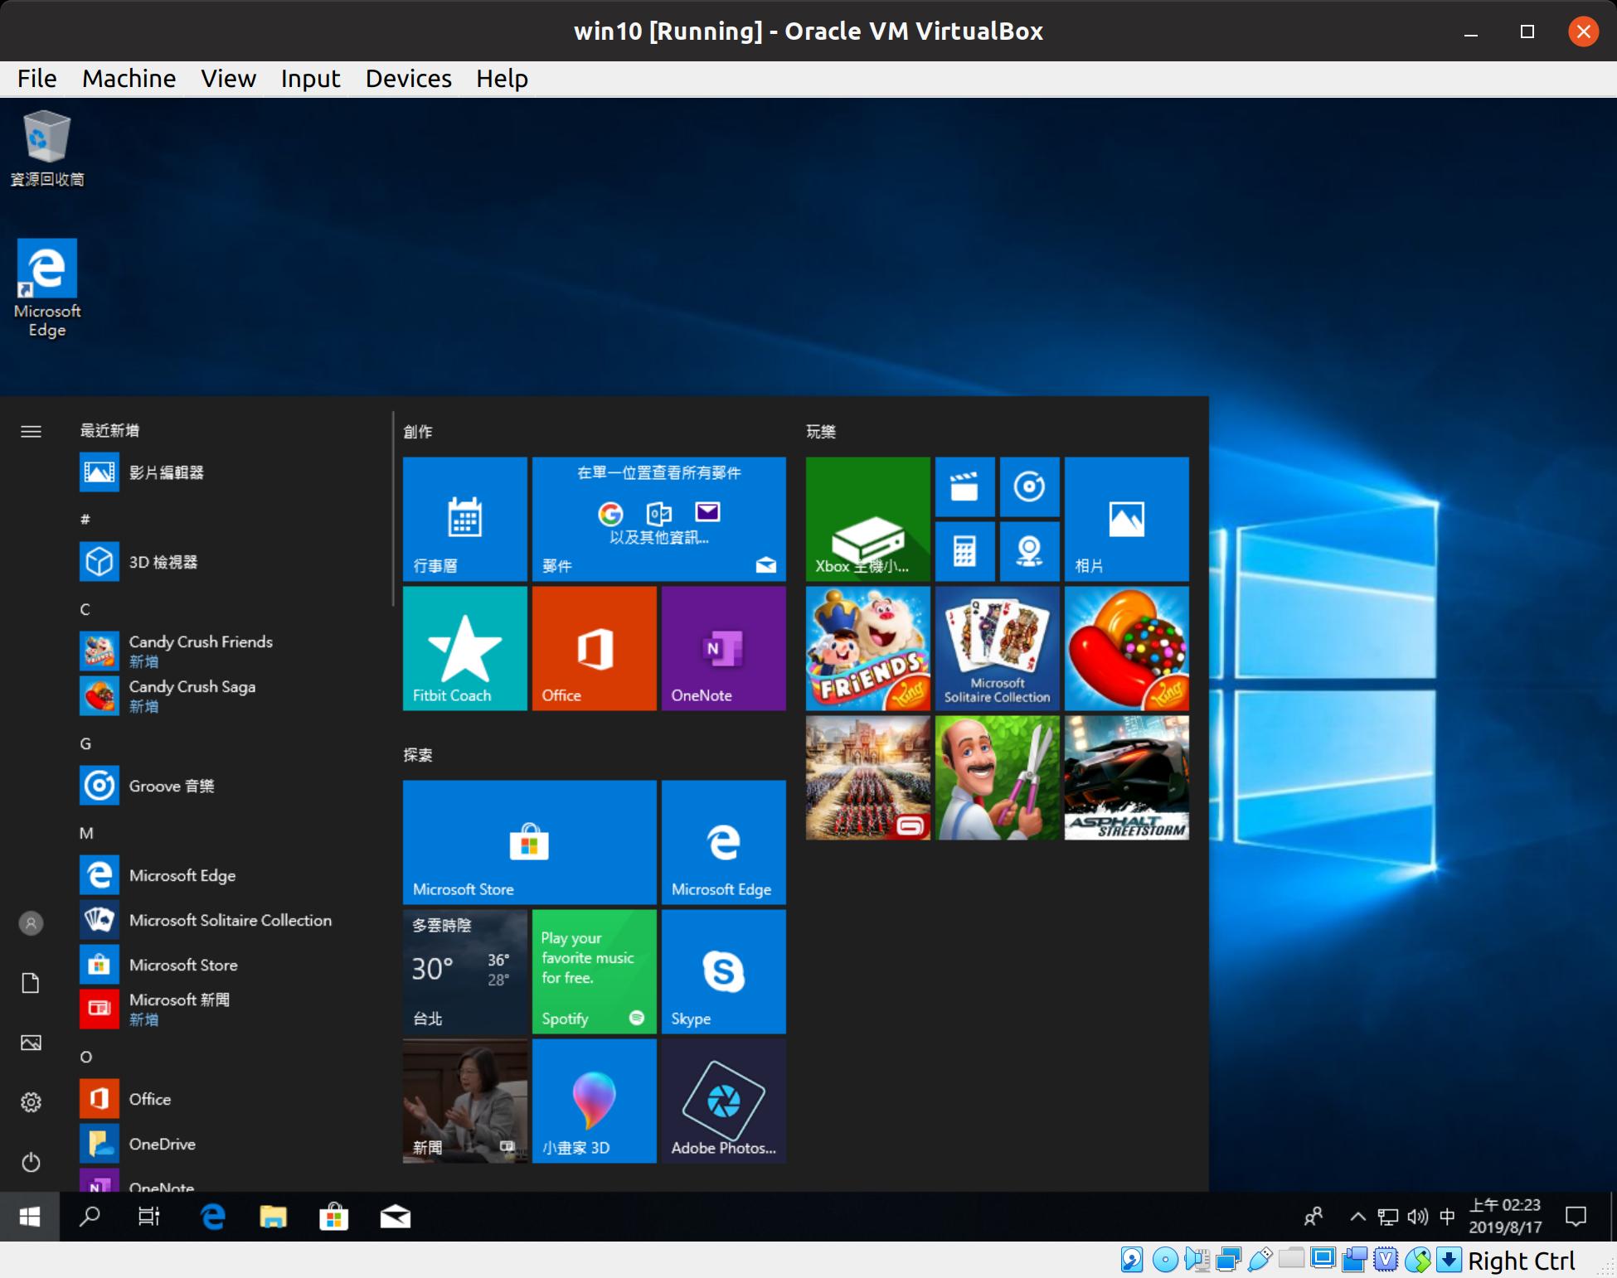Open the user account button in Start

click(31, 923)
